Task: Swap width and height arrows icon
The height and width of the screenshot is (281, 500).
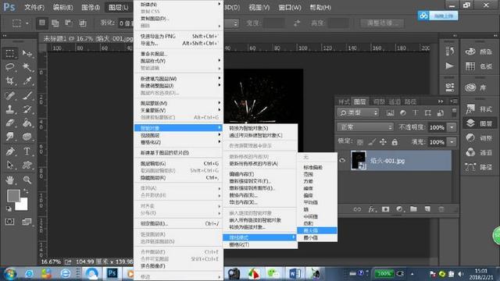Action: point(297,23)
